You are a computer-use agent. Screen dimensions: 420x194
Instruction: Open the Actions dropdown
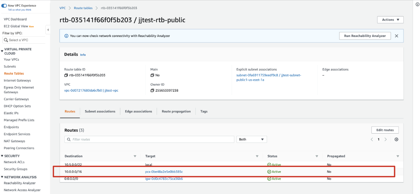click(390, 20)
